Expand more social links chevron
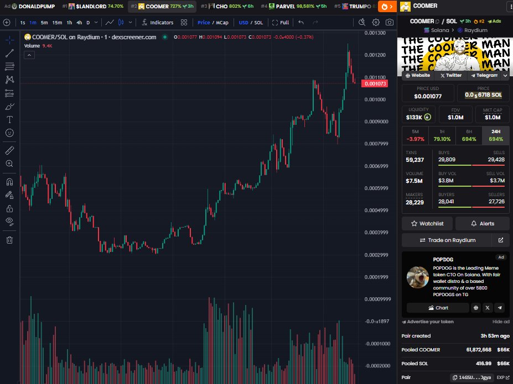 tap(505, 76)
